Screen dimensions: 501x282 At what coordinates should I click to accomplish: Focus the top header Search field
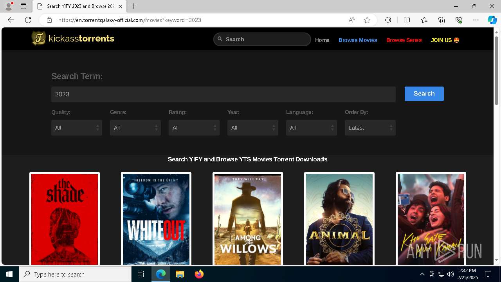point(262,39)
